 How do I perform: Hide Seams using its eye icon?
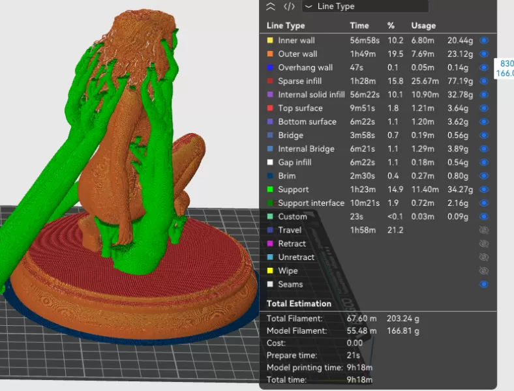tap(484, 284)
